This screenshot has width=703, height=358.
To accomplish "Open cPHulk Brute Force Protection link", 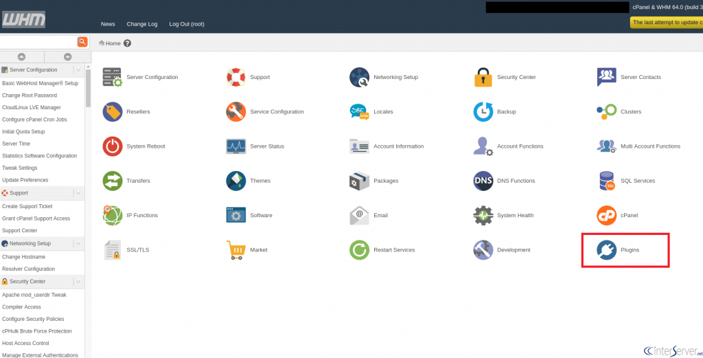I will pos(37,331).
